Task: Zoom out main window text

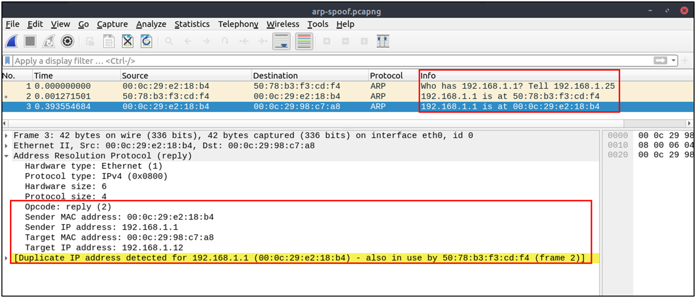Action: click(x=345, y=41)
